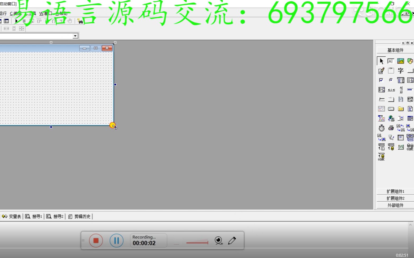Click the hand breakpoint toolbar icon

[x=70, y=21]
